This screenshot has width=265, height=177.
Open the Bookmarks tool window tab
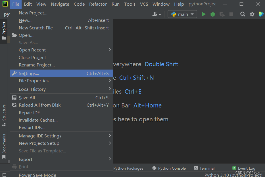pyautogui.click(x=4, y=146)
